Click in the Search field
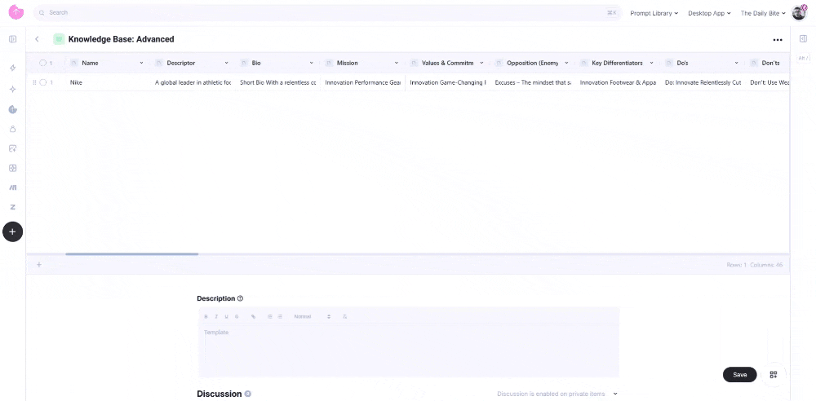 (x=328, y=12)
